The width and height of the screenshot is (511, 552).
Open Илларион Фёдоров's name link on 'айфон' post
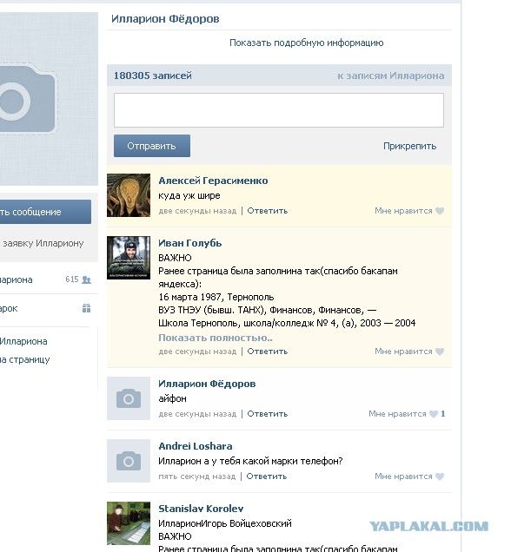coord(207,384)
